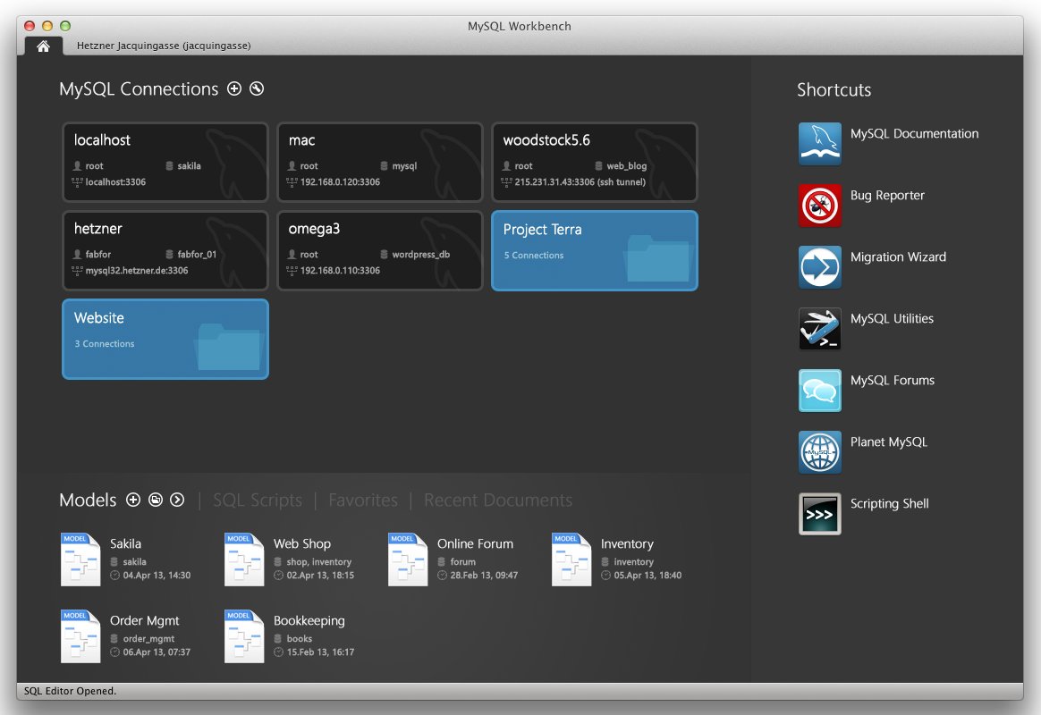Screen dimensions: 1041x715
Task: Show the Recent Documents section
Action: [x=498, y=500]
